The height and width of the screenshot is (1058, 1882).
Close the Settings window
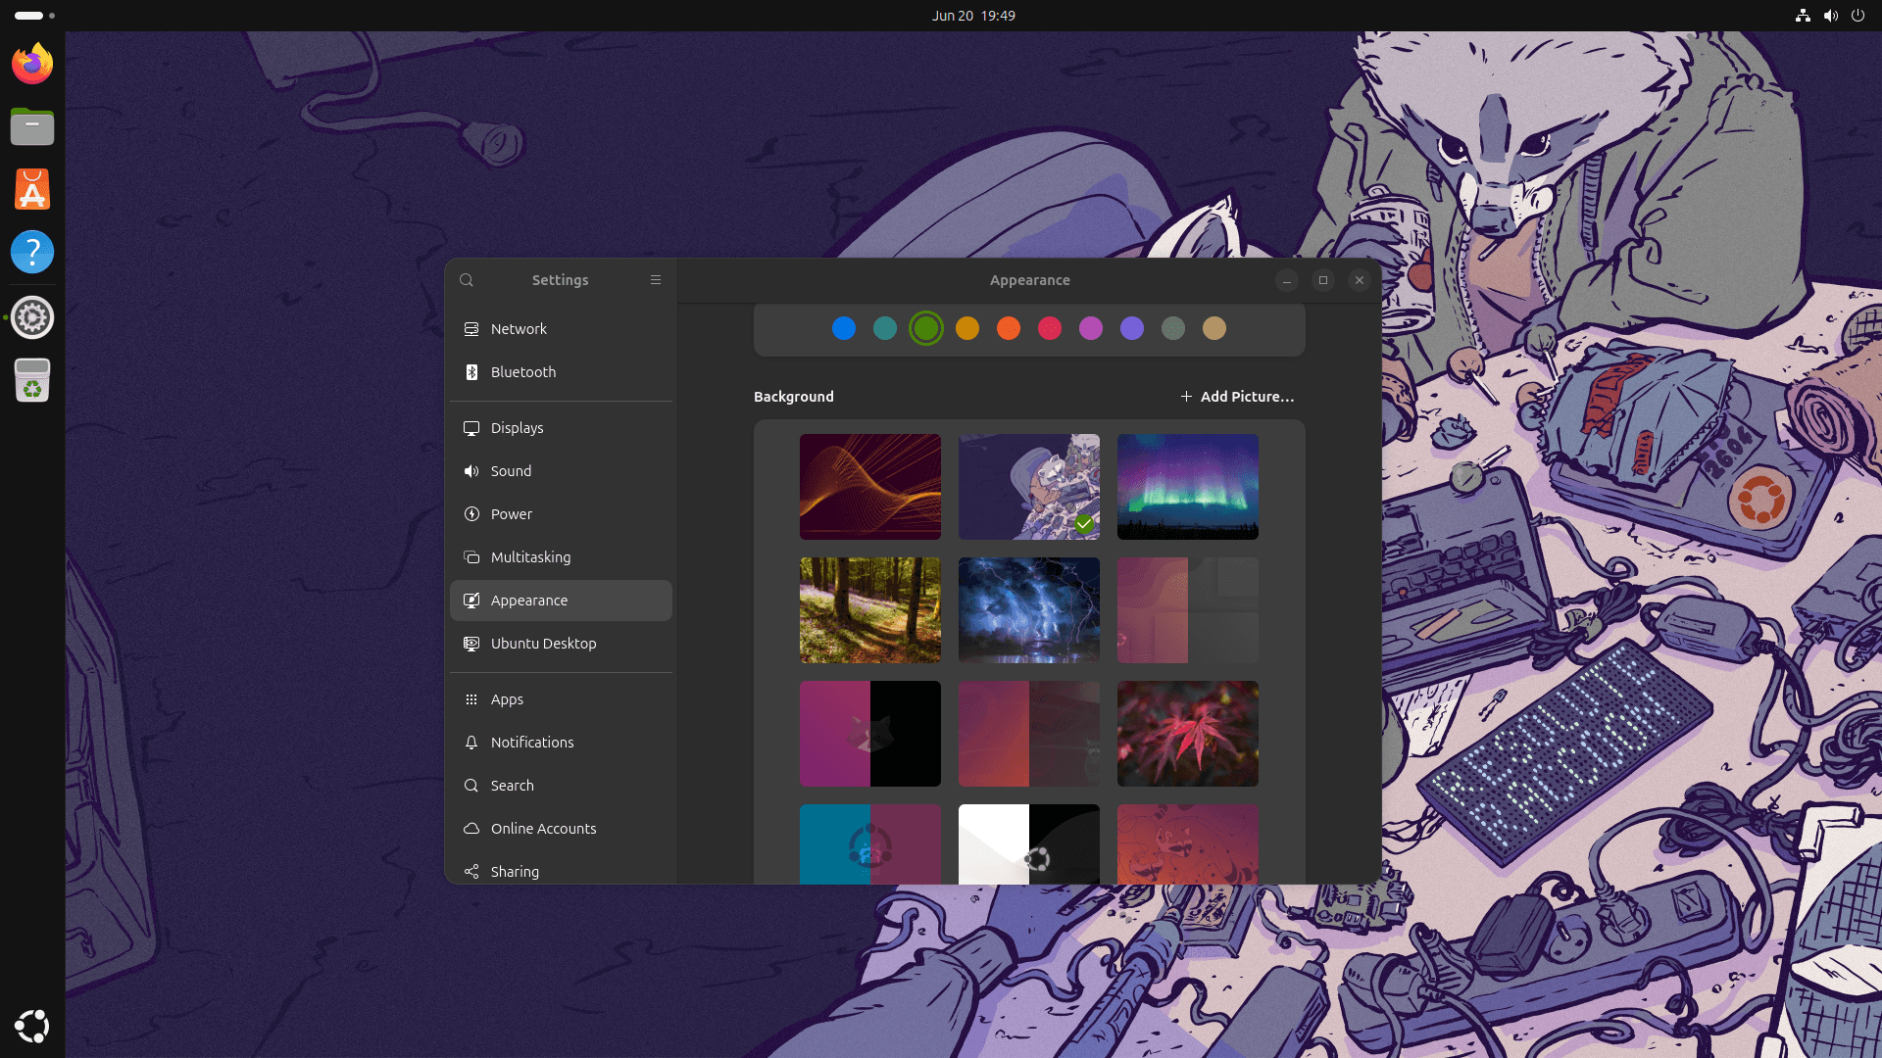click(x=1360, y=280)
